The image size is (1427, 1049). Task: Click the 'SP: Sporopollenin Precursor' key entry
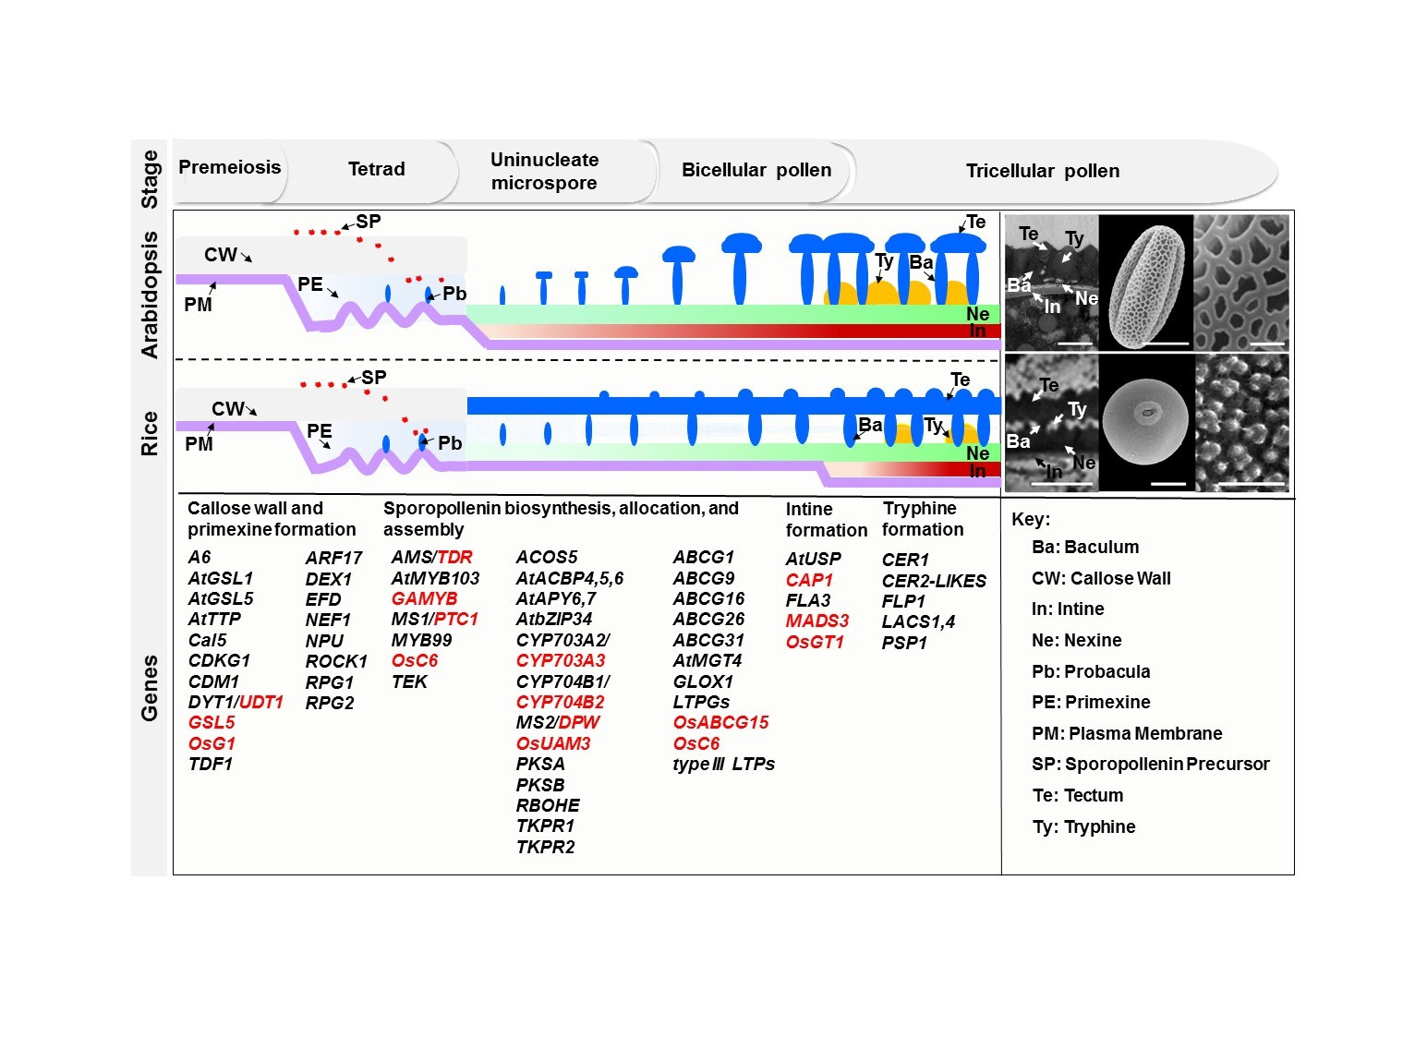(x=1150, y=765)
